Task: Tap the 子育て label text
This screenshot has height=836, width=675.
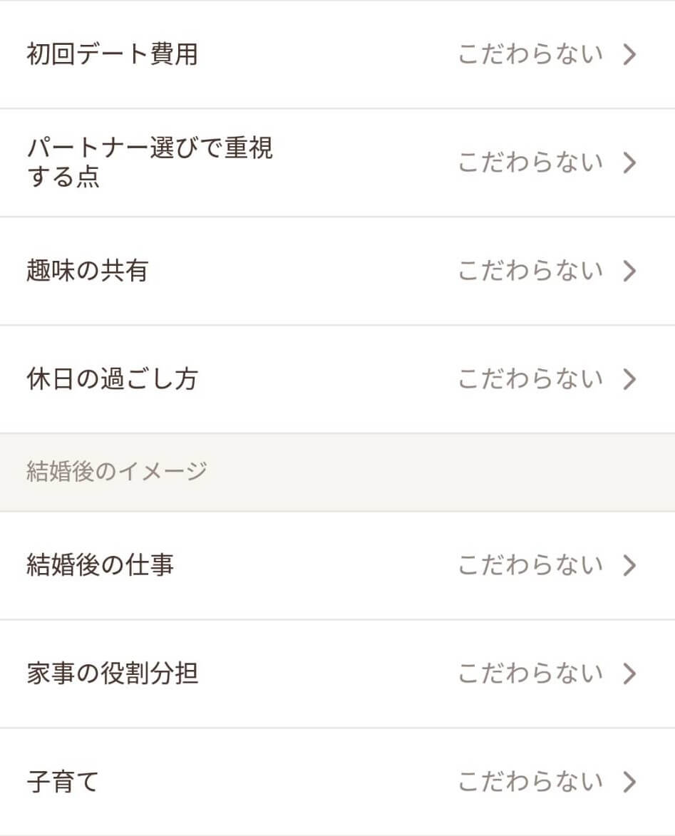Action: pos(63,782)
